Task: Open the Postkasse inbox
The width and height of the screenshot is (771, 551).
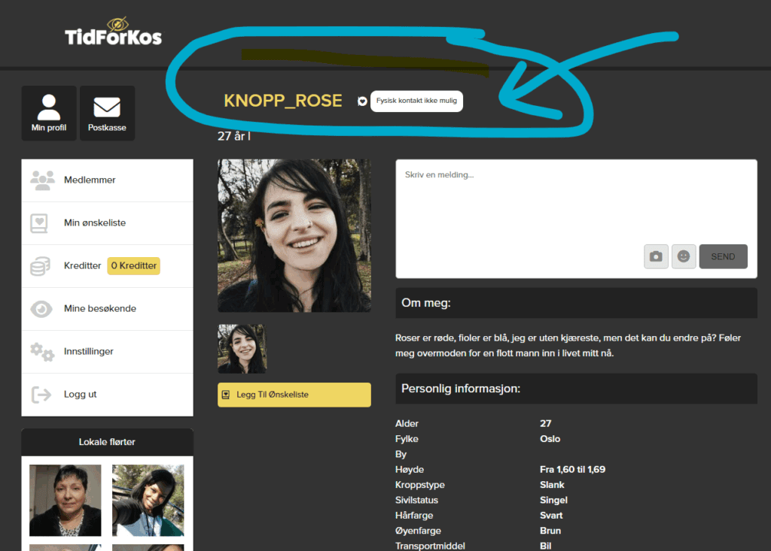Action: (x=107, y=113)
